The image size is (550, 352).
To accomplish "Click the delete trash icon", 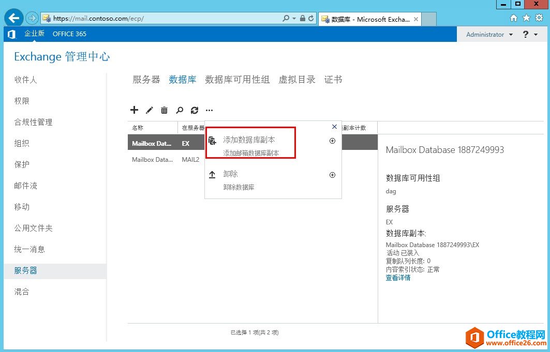I will point(164,110).
